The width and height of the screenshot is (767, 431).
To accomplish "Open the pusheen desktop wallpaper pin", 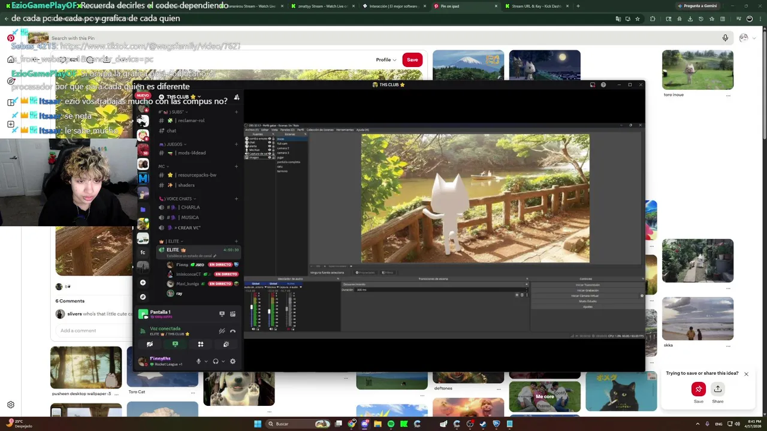I will 86,368.
